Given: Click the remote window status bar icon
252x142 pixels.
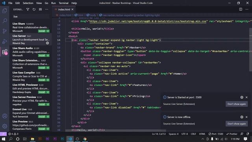Looking at the screenshot, I should click(x=3, y=134).
